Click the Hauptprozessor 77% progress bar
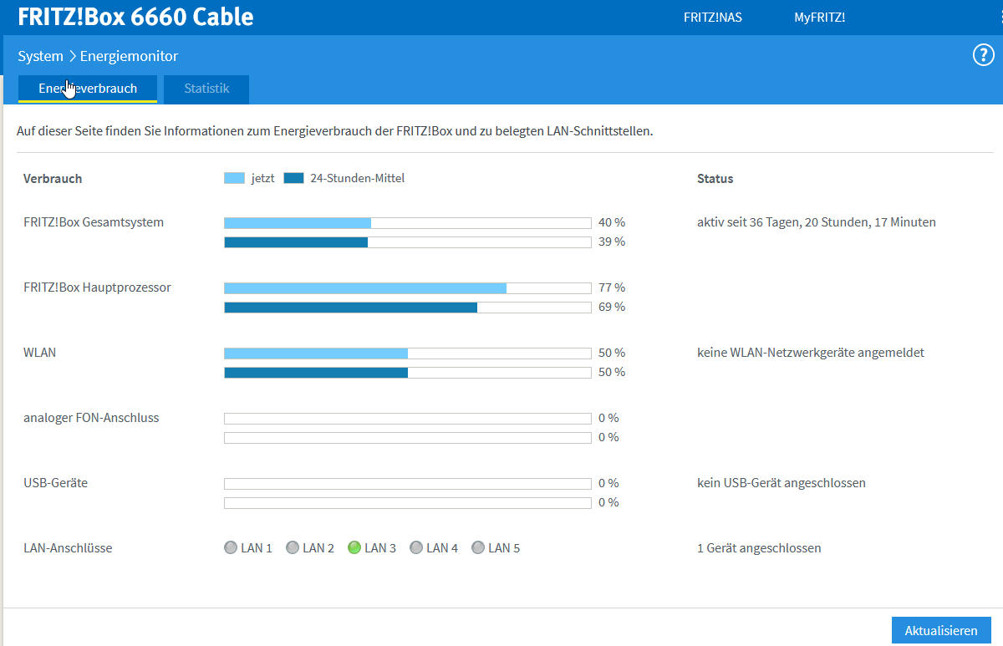This screenshot has height=646, width=1003. (408, 287)
